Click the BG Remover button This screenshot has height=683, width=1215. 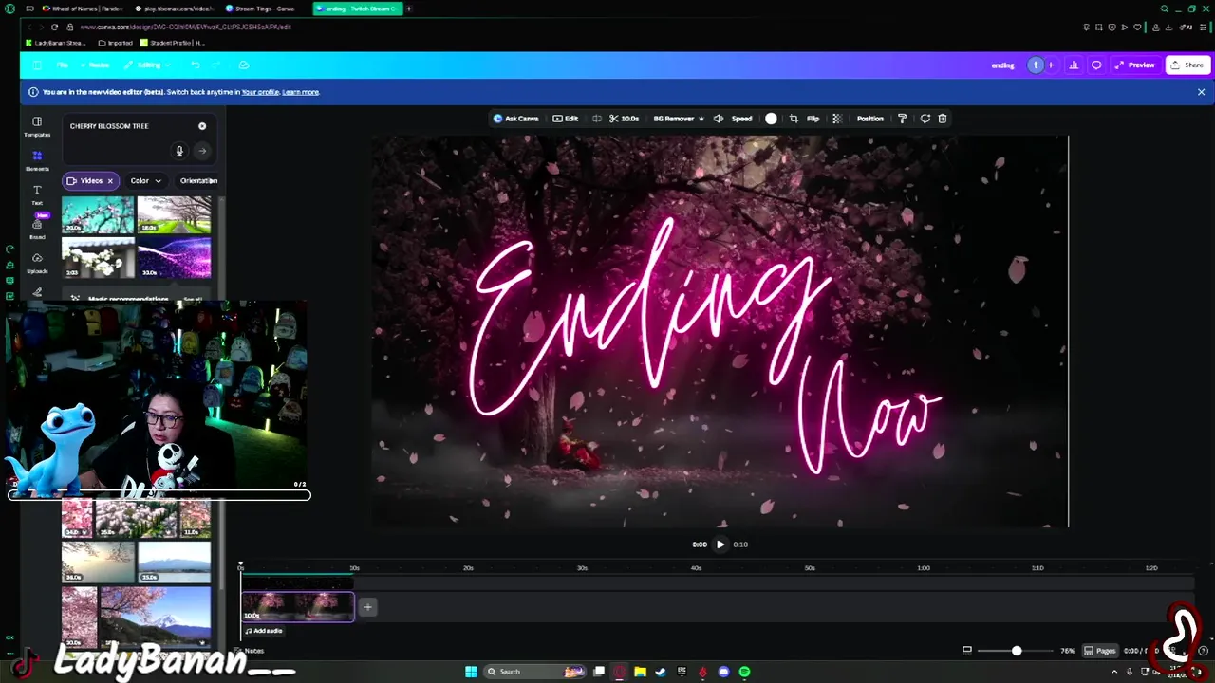678,119
